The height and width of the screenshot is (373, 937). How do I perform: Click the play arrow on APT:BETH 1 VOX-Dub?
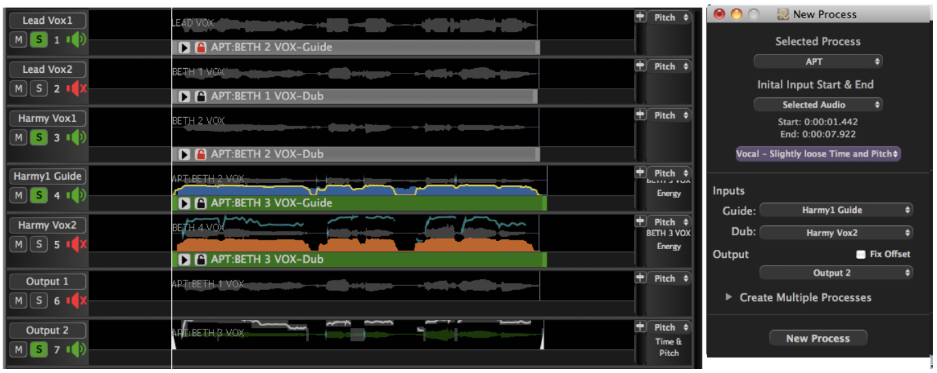184,97
